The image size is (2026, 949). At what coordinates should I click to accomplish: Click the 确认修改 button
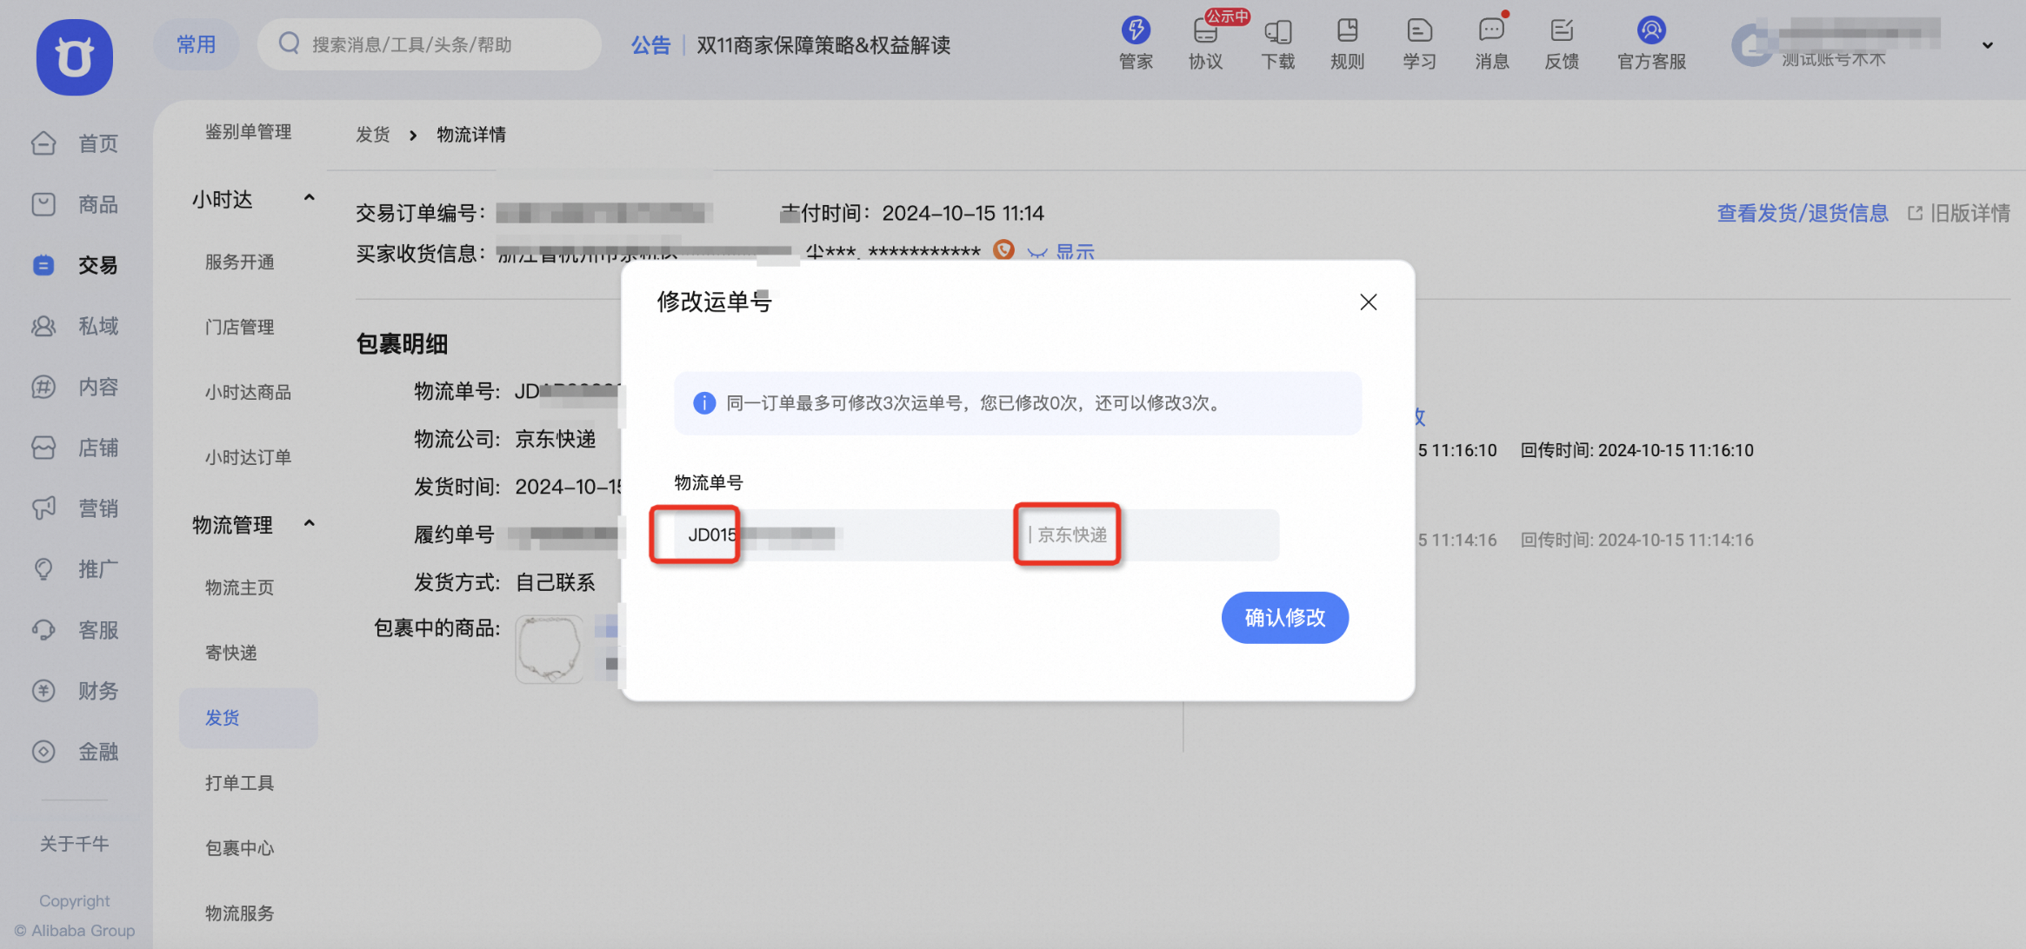coord(1285,618)
